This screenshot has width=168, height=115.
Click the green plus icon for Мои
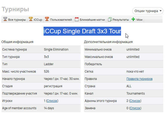click(x=133, y=19)
